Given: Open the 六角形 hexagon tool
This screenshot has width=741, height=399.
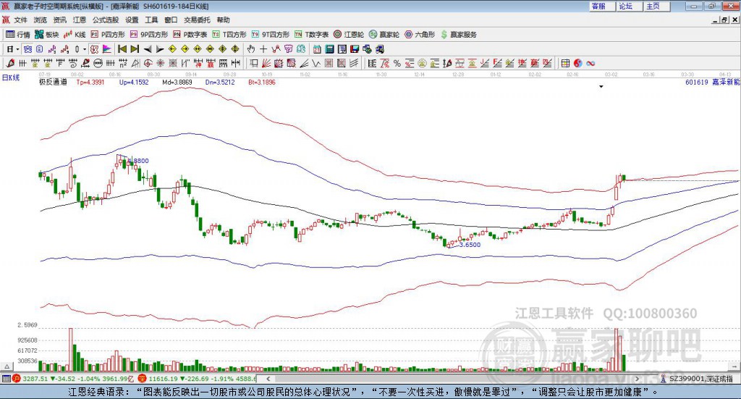Looking at the screenshot, I should [420, 35].
